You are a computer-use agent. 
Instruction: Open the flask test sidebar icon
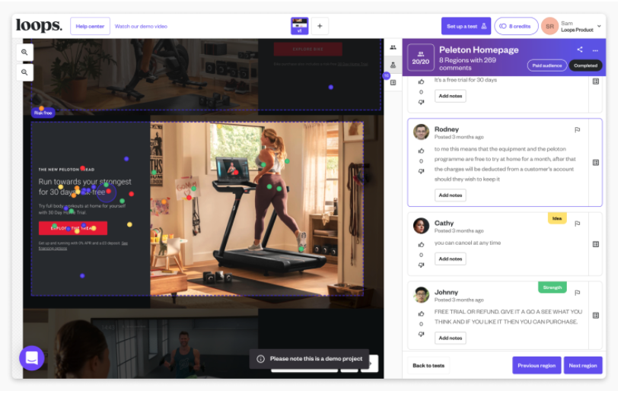393,65
